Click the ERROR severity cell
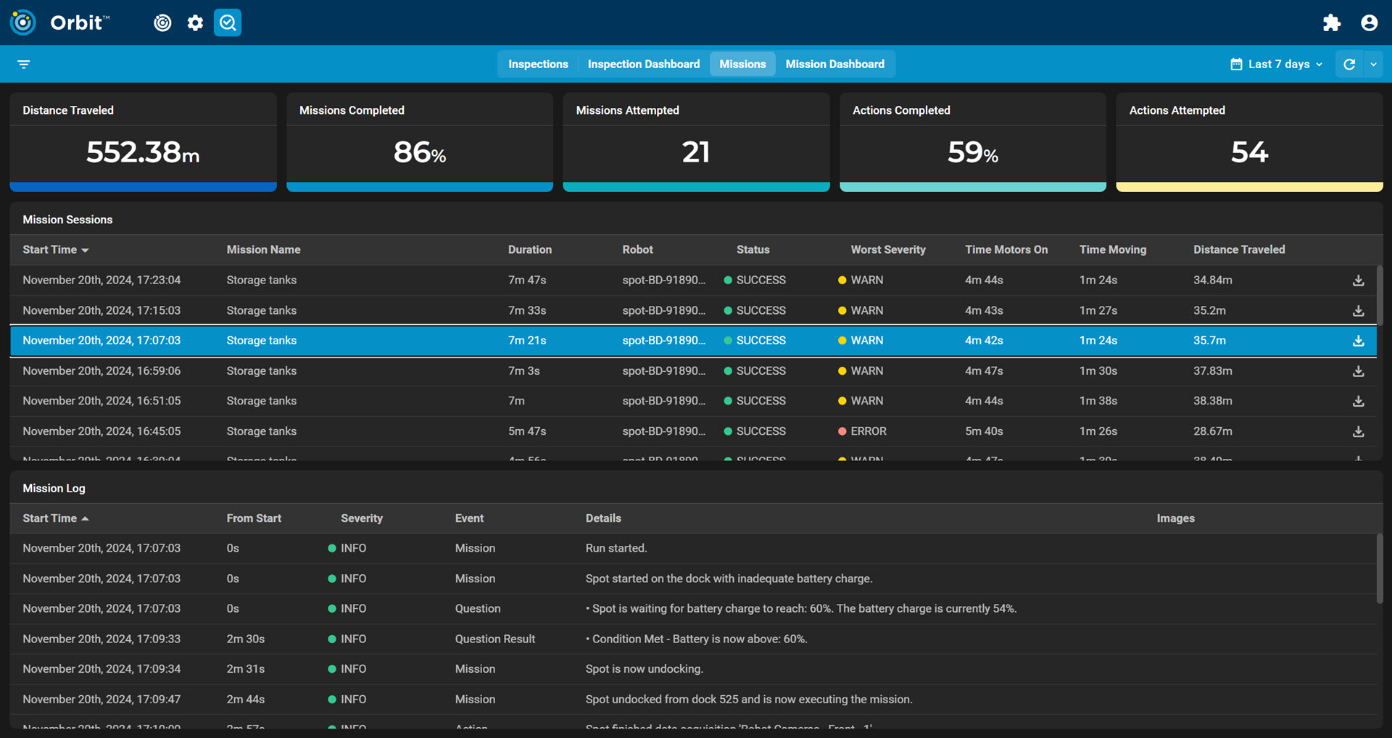Screen dimensions: 1392x738 pos(862,431)
